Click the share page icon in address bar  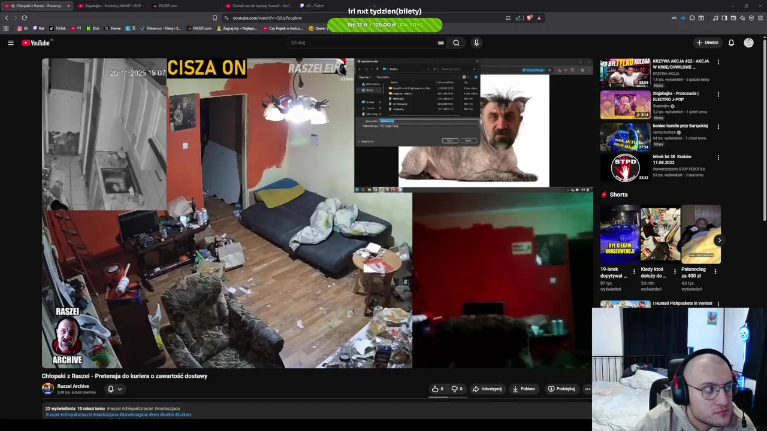[x=518, y=18]
